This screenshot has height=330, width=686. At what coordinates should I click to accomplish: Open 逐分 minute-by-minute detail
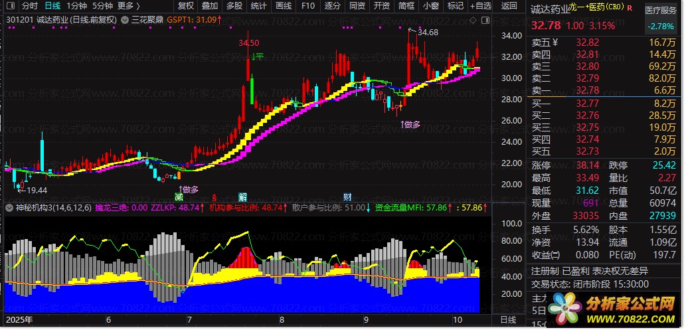(x=333, y=6)
